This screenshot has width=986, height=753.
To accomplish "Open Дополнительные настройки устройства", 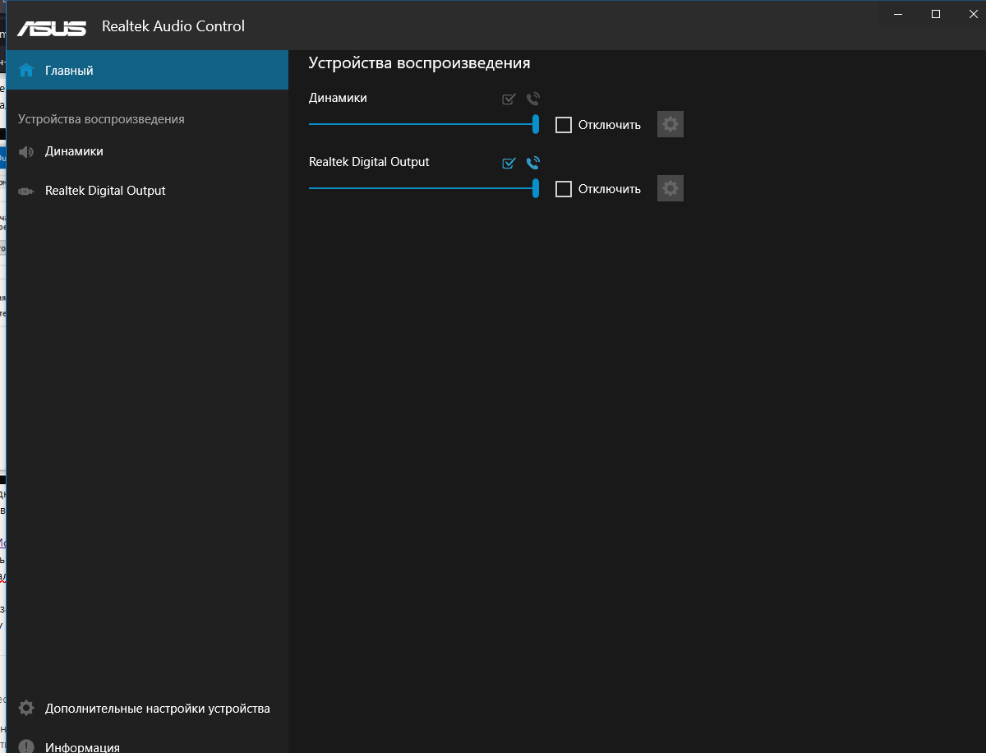I will coord(148,709).
